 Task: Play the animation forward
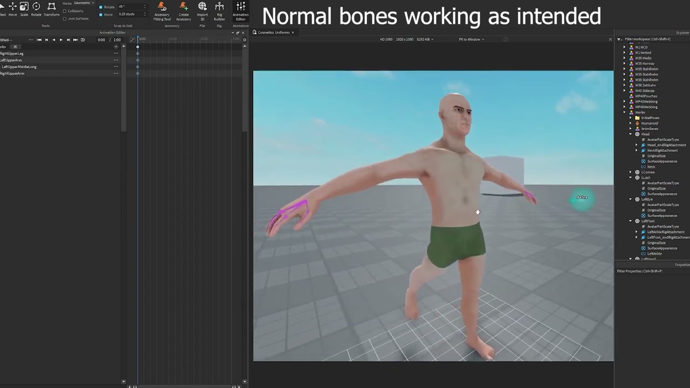pyautogui.click(x=61, y=40)
